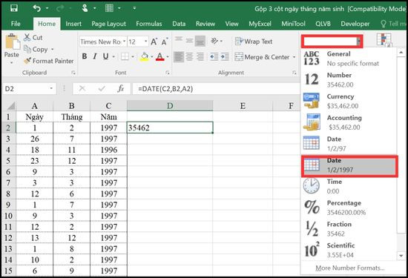This screenshot has width=408, height=278.
Task: Click the formula bar text =DATE(C2,B2,A2)
Action: [x=165, y=89]
